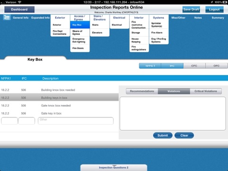This screenshot has height=171, width=228.
Task: Select row 'Building knox box needed'
Action: point(59,90)
